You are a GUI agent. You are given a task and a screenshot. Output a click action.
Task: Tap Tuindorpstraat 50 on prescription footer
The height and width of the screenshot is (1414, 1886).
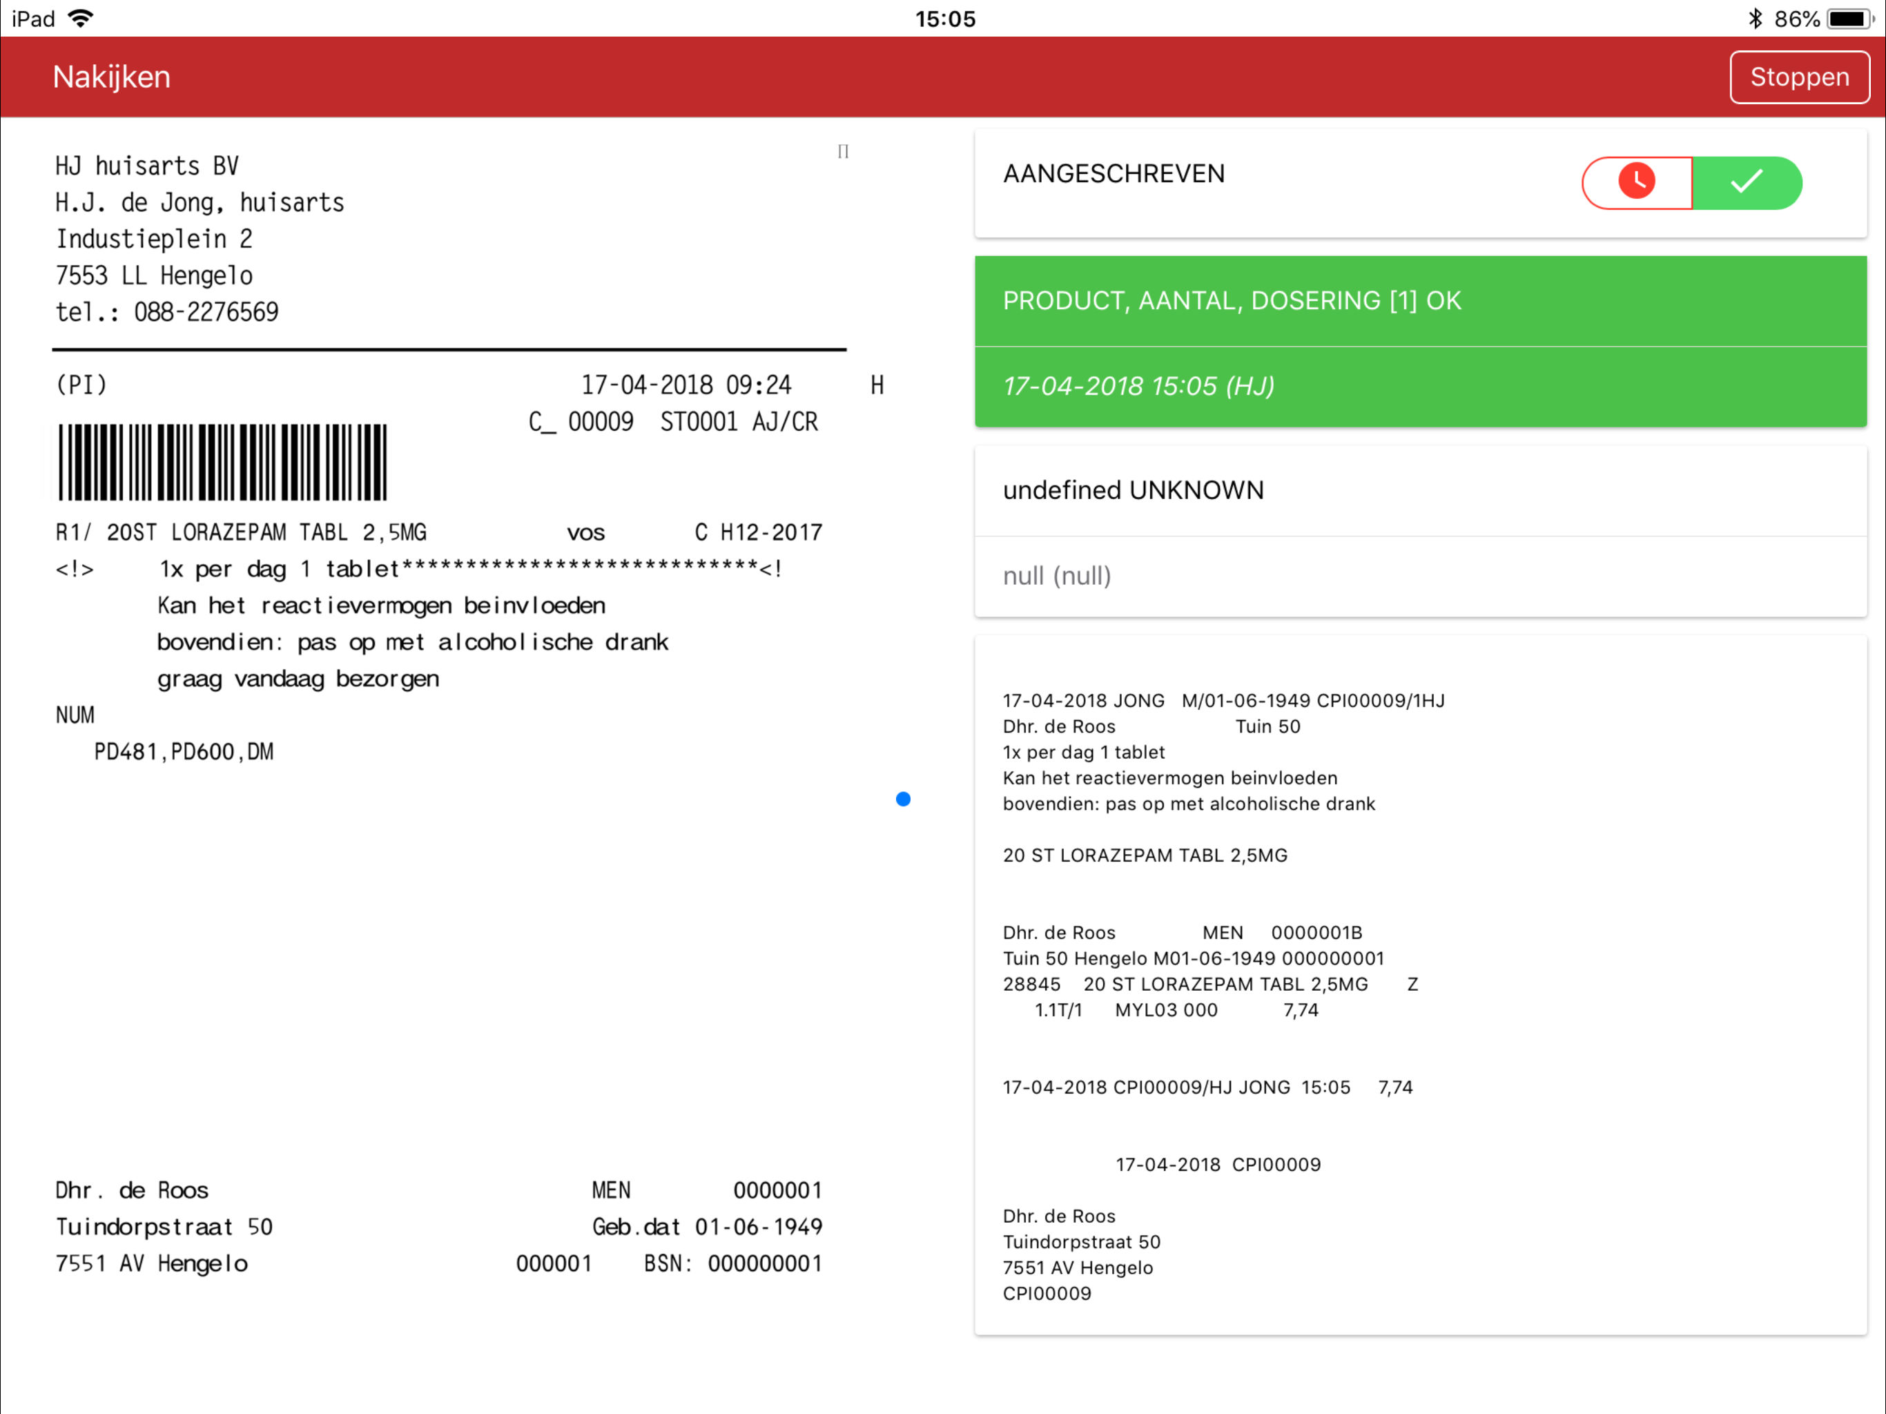[164, 1227]
